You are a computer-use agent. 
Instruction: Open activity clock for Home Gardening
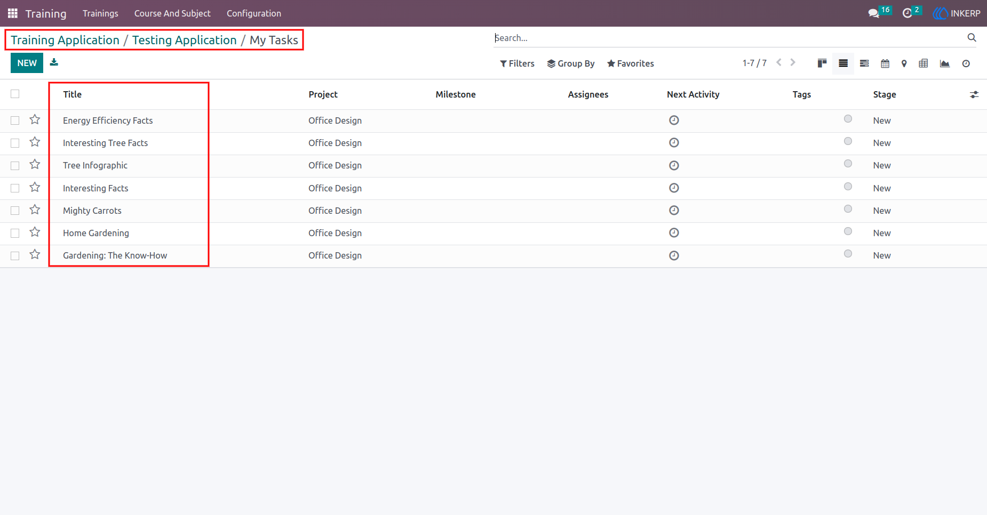674,232
